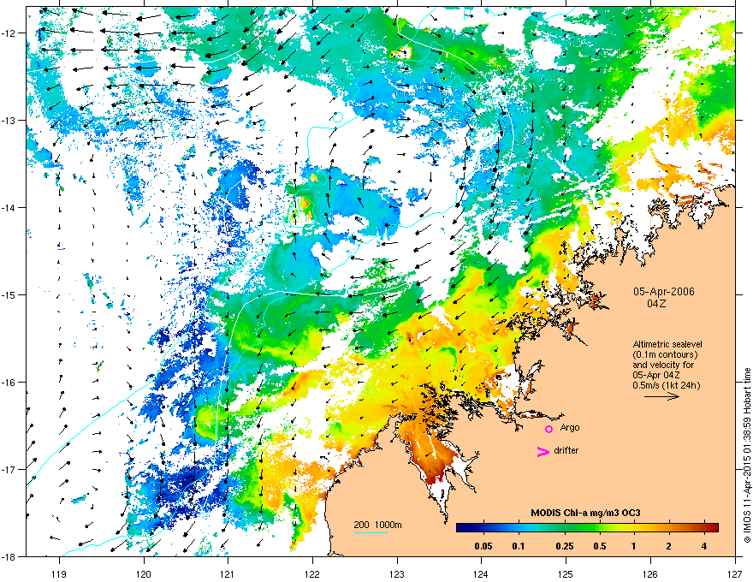
Task: Click longitude axis label 121
Action: point(228,574)
